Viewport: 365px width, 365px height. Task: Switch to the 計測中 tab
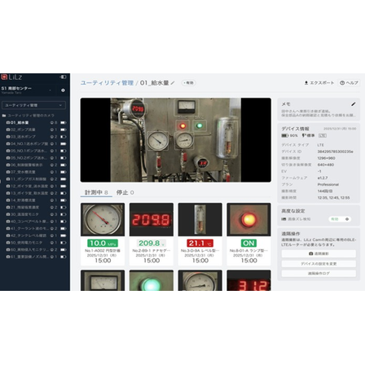click(96, 192)
